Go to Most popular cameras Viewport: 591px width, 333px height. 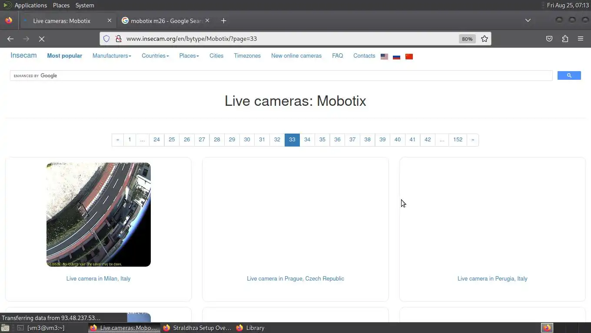coord(64,55)
